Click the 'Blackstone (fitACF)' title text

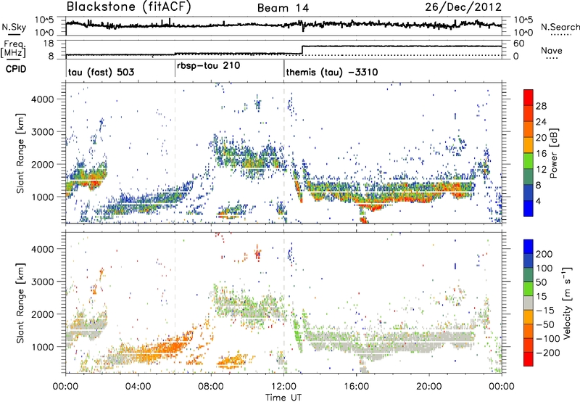129,7
